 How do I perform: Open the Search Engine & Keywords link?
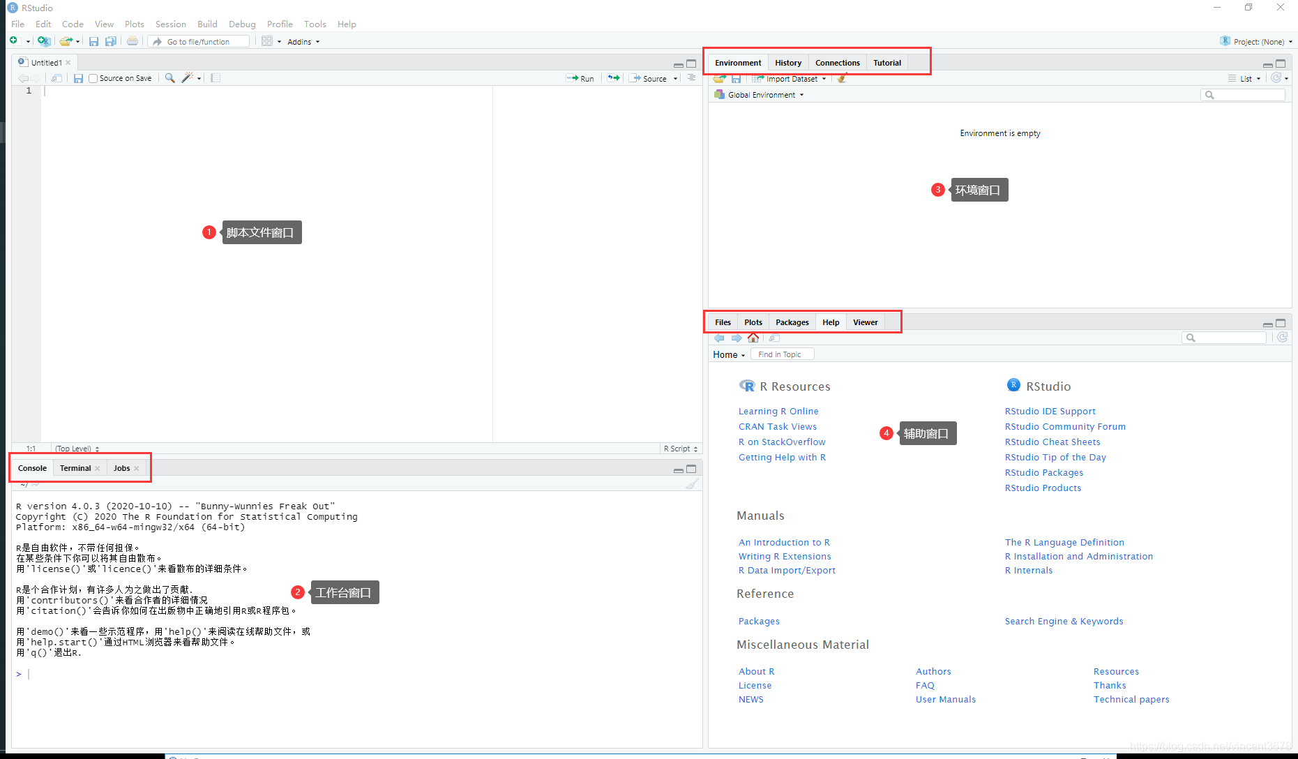click(1064, 622)
